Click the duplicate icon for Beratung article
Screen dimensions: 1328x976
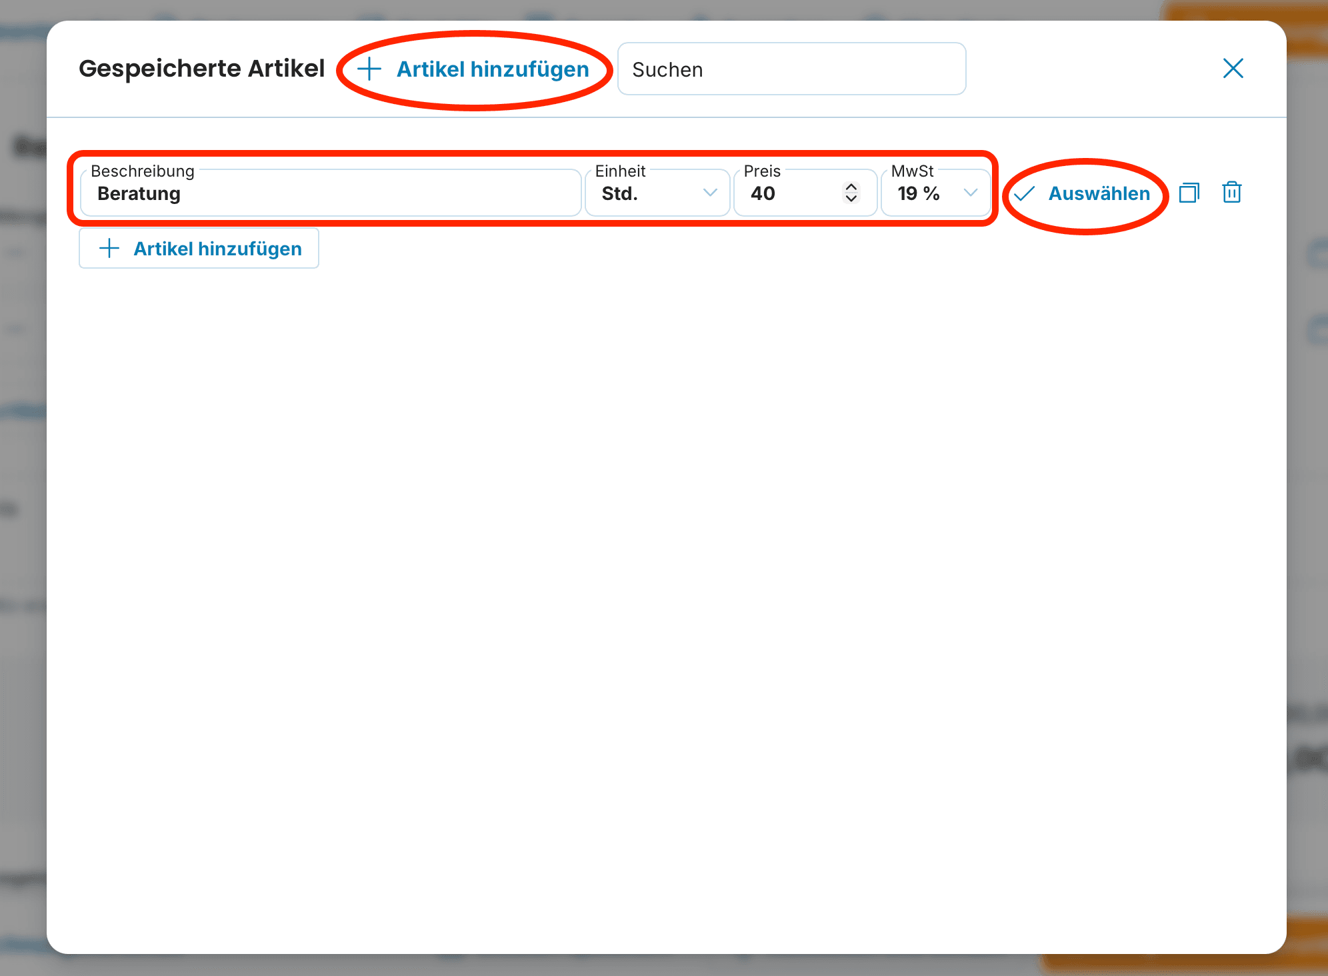[1189, 193]
